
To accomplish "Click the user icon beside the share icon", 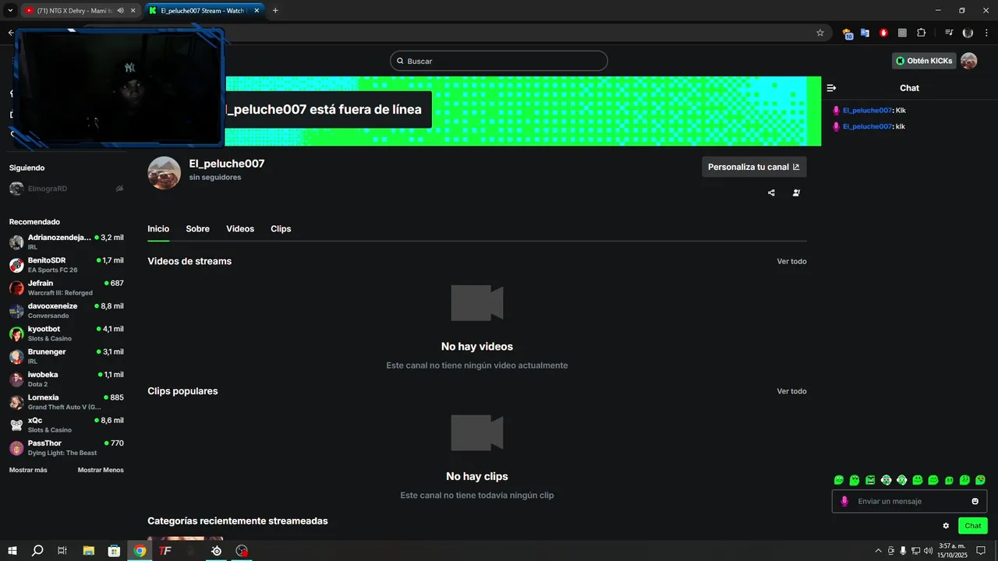I will (796, 192).
